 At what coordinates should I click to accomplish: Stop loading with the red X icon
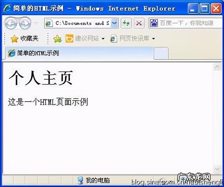[139, 23]
